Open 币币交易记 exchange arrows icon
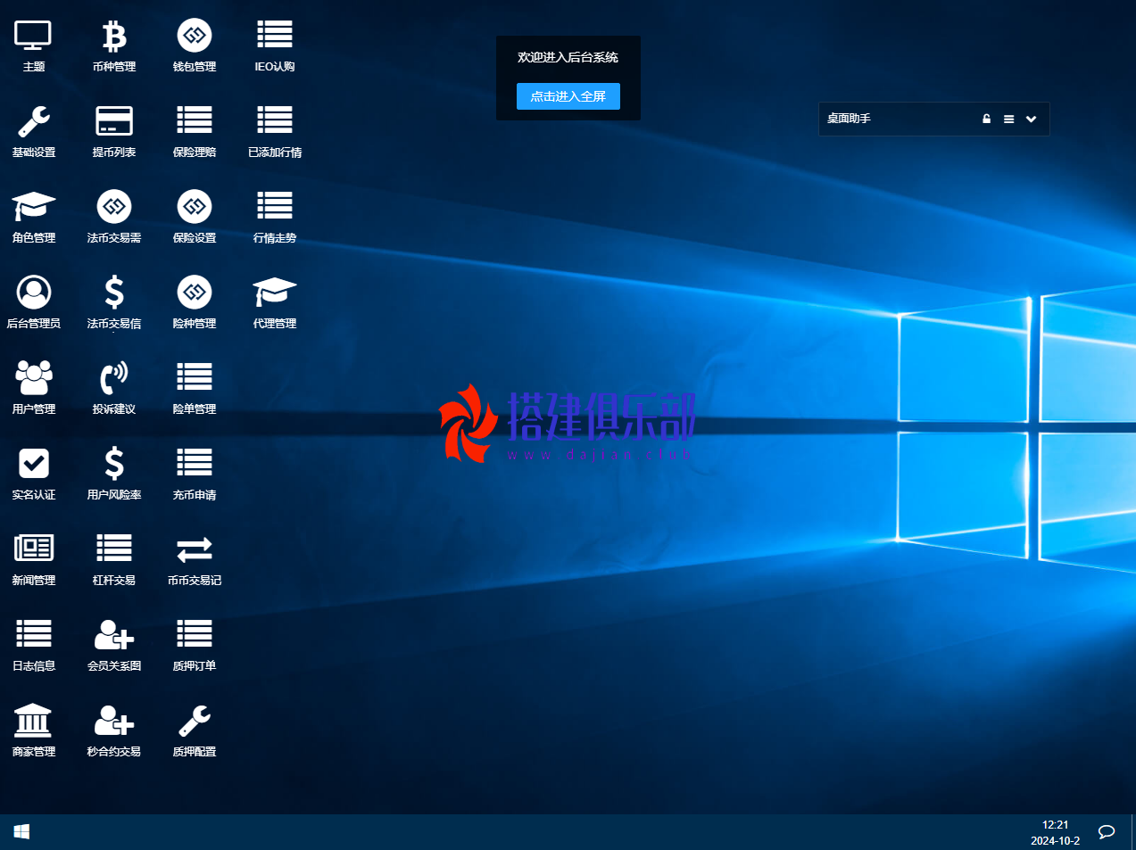 coord(195,558)
